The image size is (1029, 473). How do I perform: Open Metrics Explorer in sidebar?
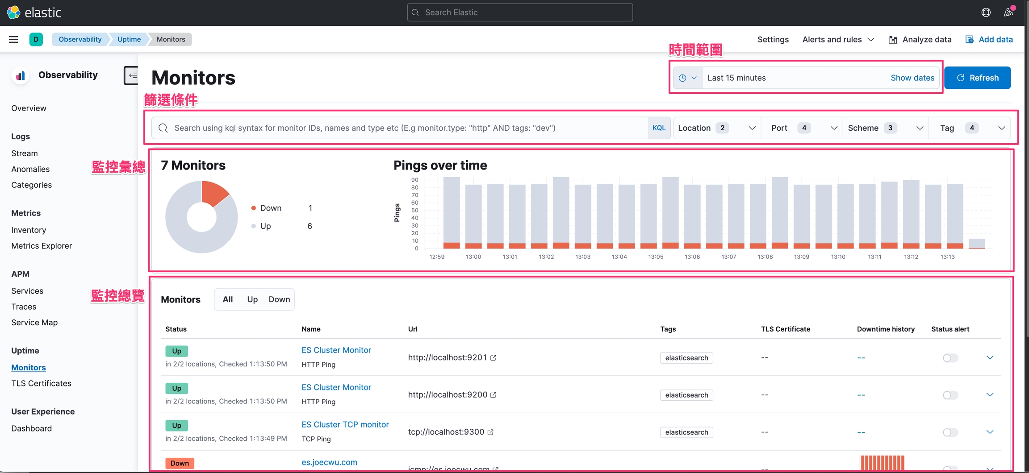pos(42,246)
